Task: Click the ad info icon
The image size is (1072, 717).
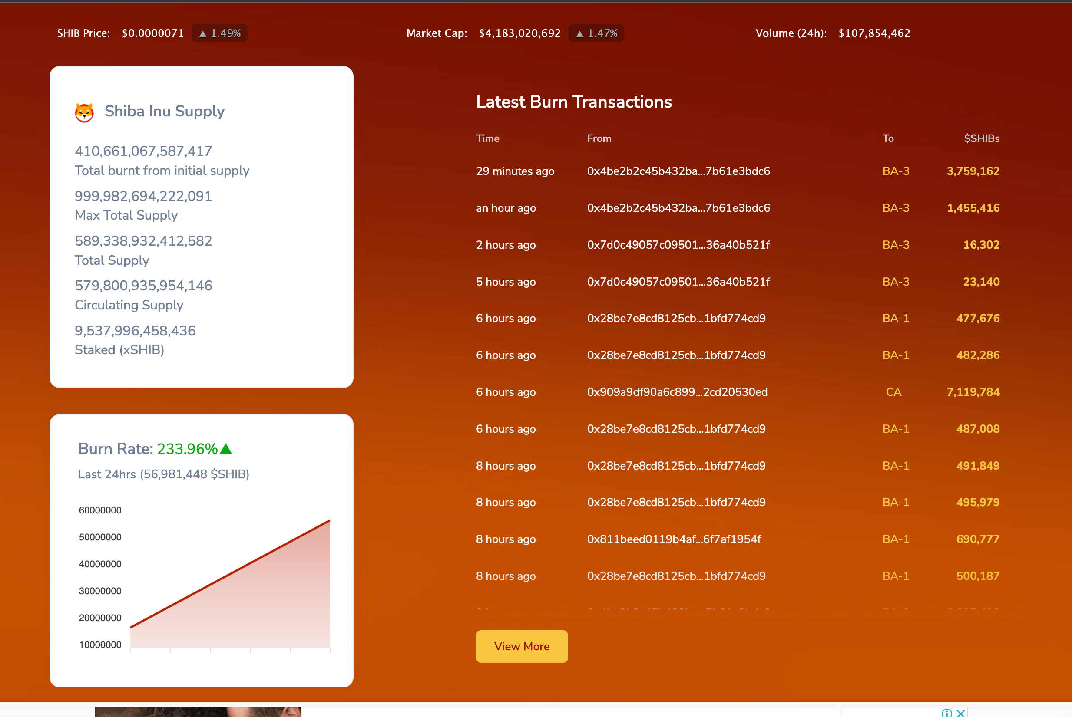Action: pyautogui.click(x=946, y=712)
